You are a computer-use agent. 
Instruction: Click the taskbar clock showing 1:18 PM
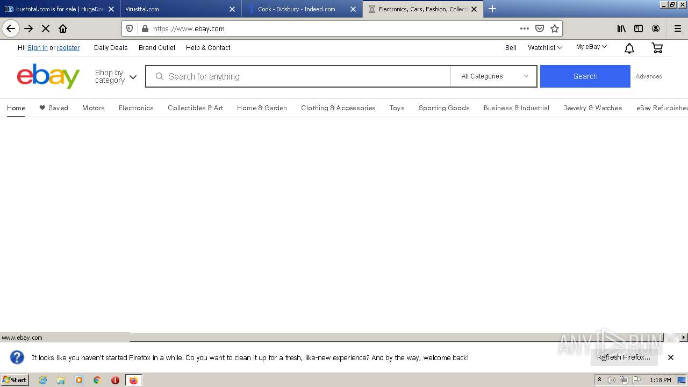click(660, 380)
